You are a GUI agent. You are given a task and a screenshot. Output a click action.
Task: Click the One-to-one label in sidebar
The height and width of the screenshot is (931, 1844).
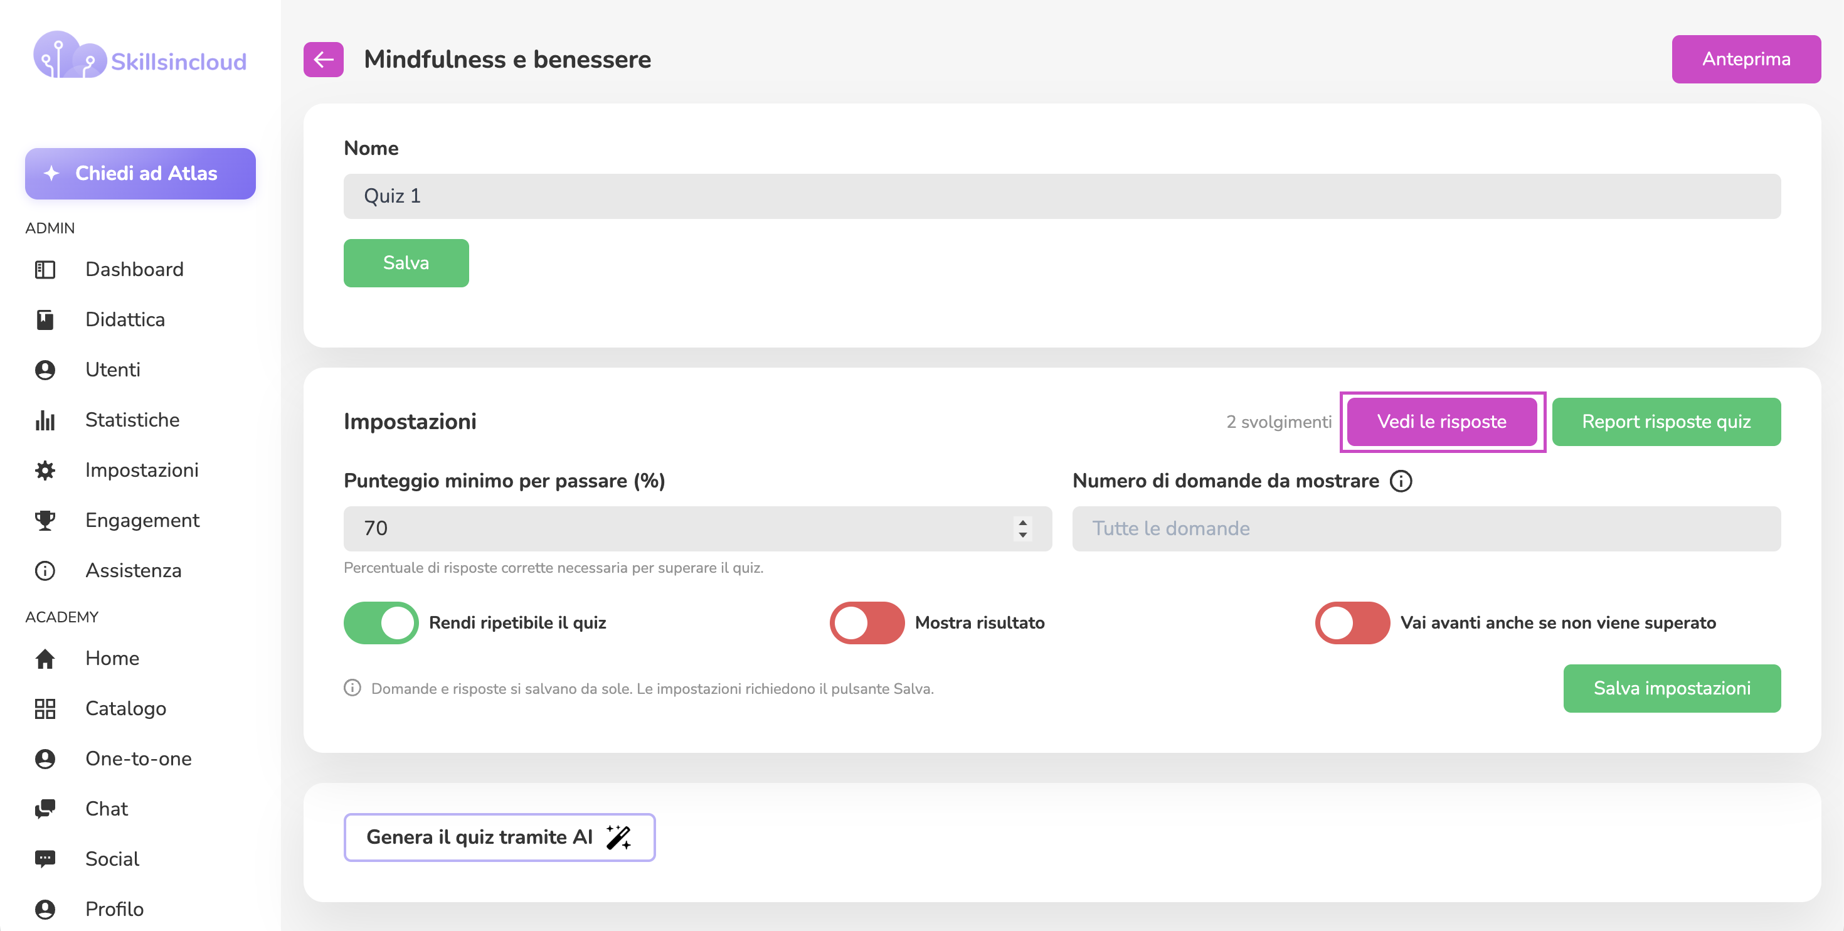139,758
